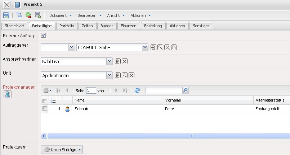Screen dimensions: 290x155
Task: Open the Applikationen unit dropdown
Action: click(110, 75)
